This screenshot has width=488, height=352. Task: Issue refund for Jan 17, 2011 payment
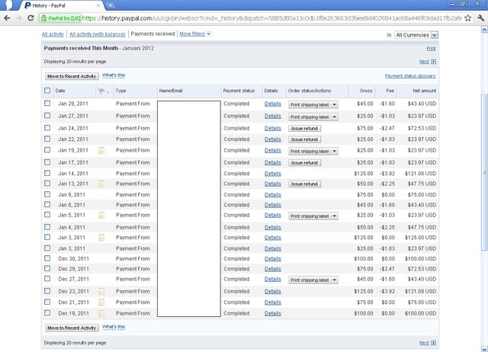point(304,163)
